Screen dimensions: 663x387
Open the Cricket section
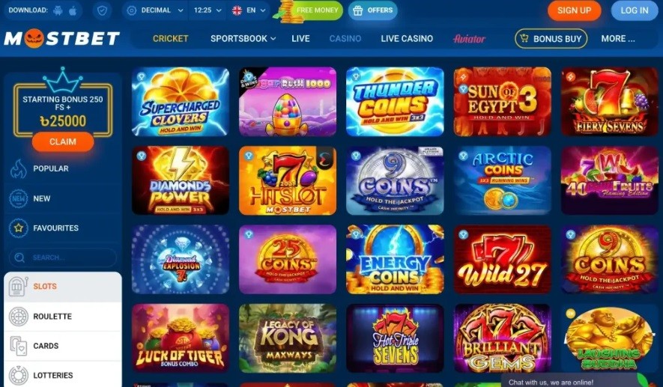[170, 38]
